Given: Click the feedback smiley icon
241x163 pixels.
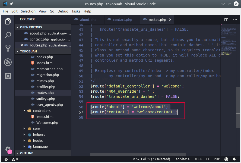Looking at the screenshot, I should 226,159.
